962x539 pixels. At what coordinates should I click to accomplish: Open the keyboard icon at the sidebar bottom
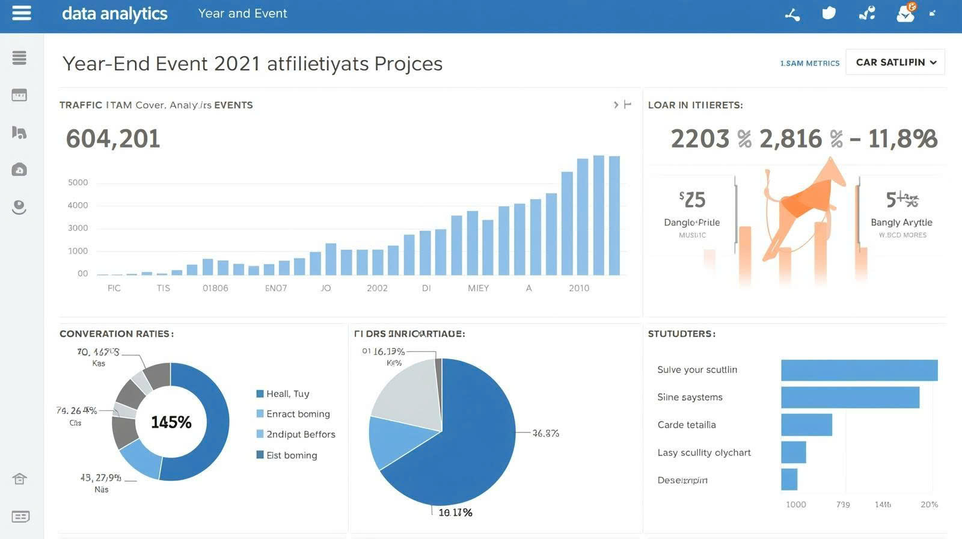(20, 517)
